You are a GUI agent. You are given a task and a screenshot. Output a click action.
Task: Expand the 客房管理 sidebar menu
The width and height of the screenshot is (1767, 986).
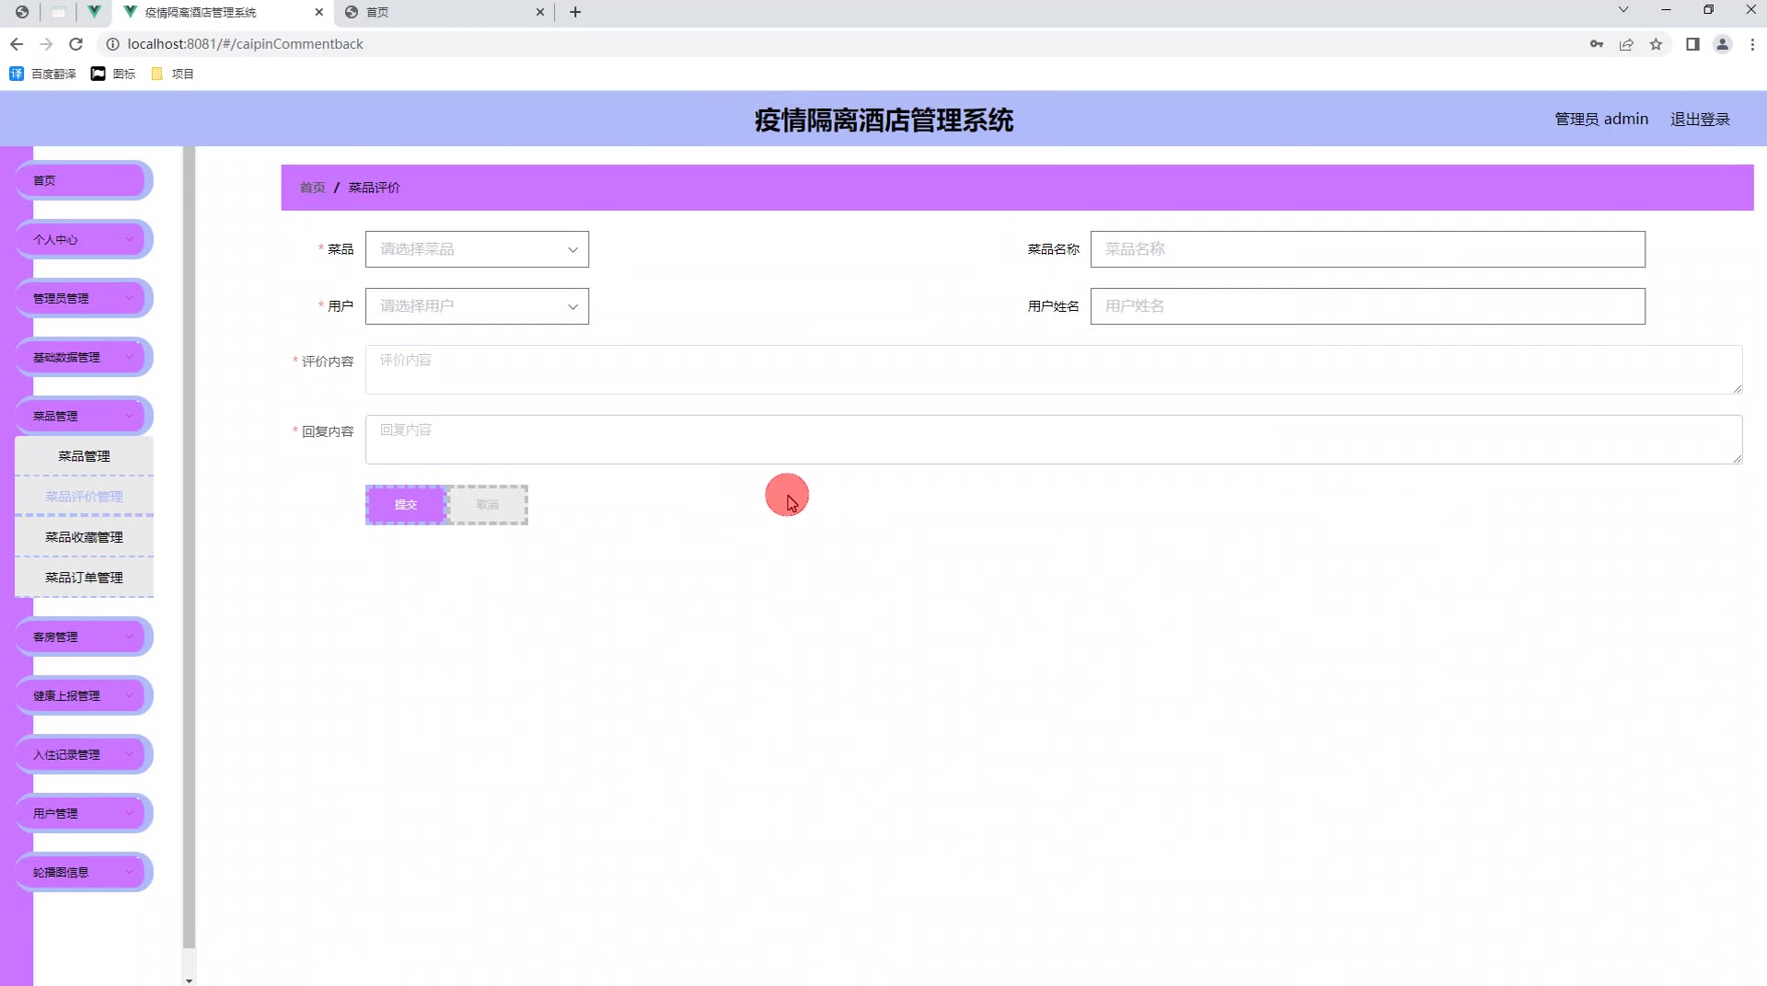[x=83, y=636]
